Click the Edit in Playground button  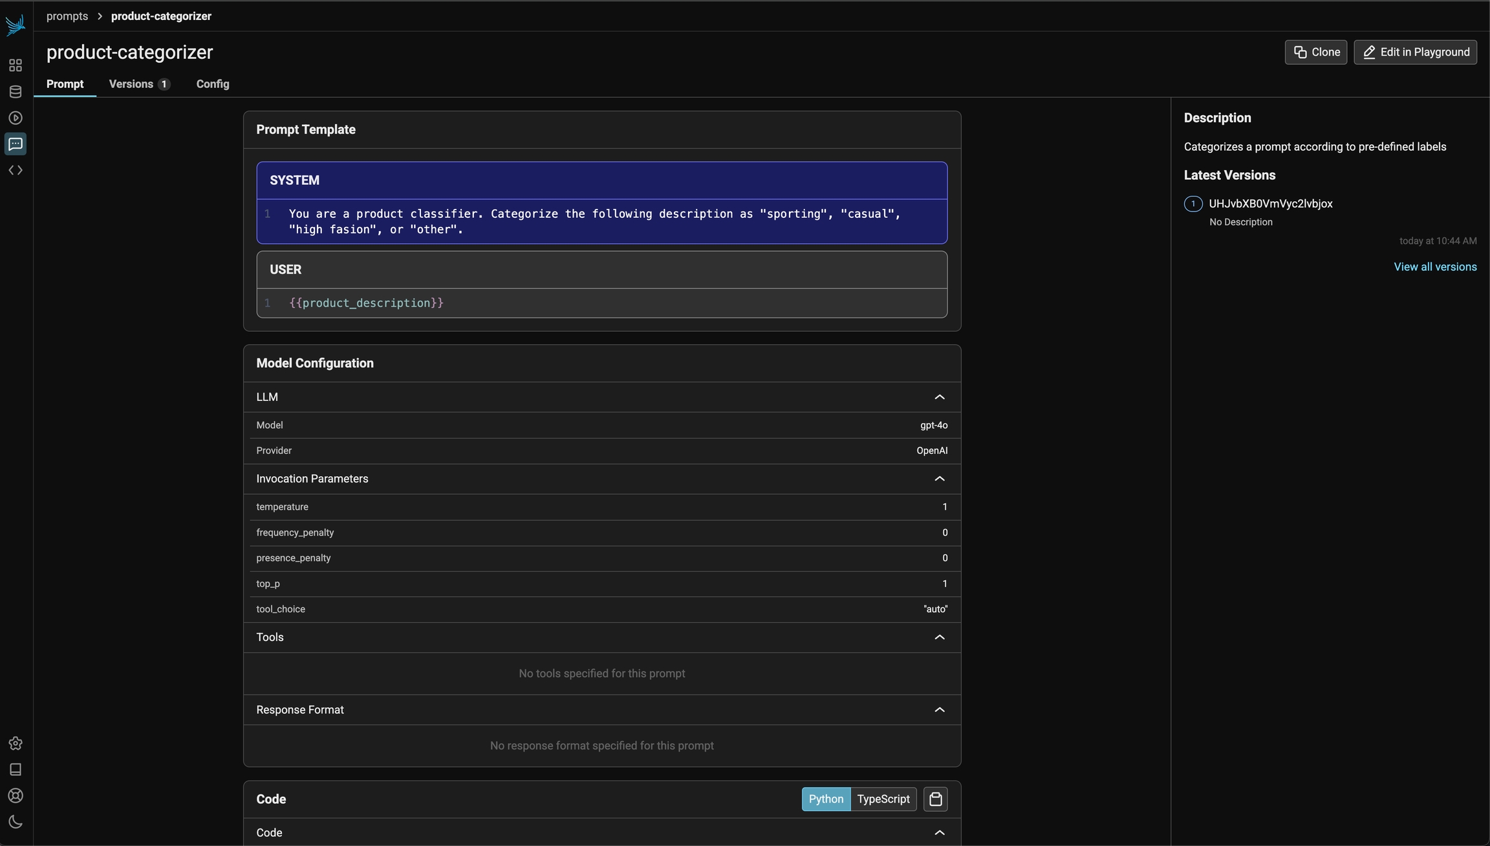pyautogui.click(x=1415, y=52)
